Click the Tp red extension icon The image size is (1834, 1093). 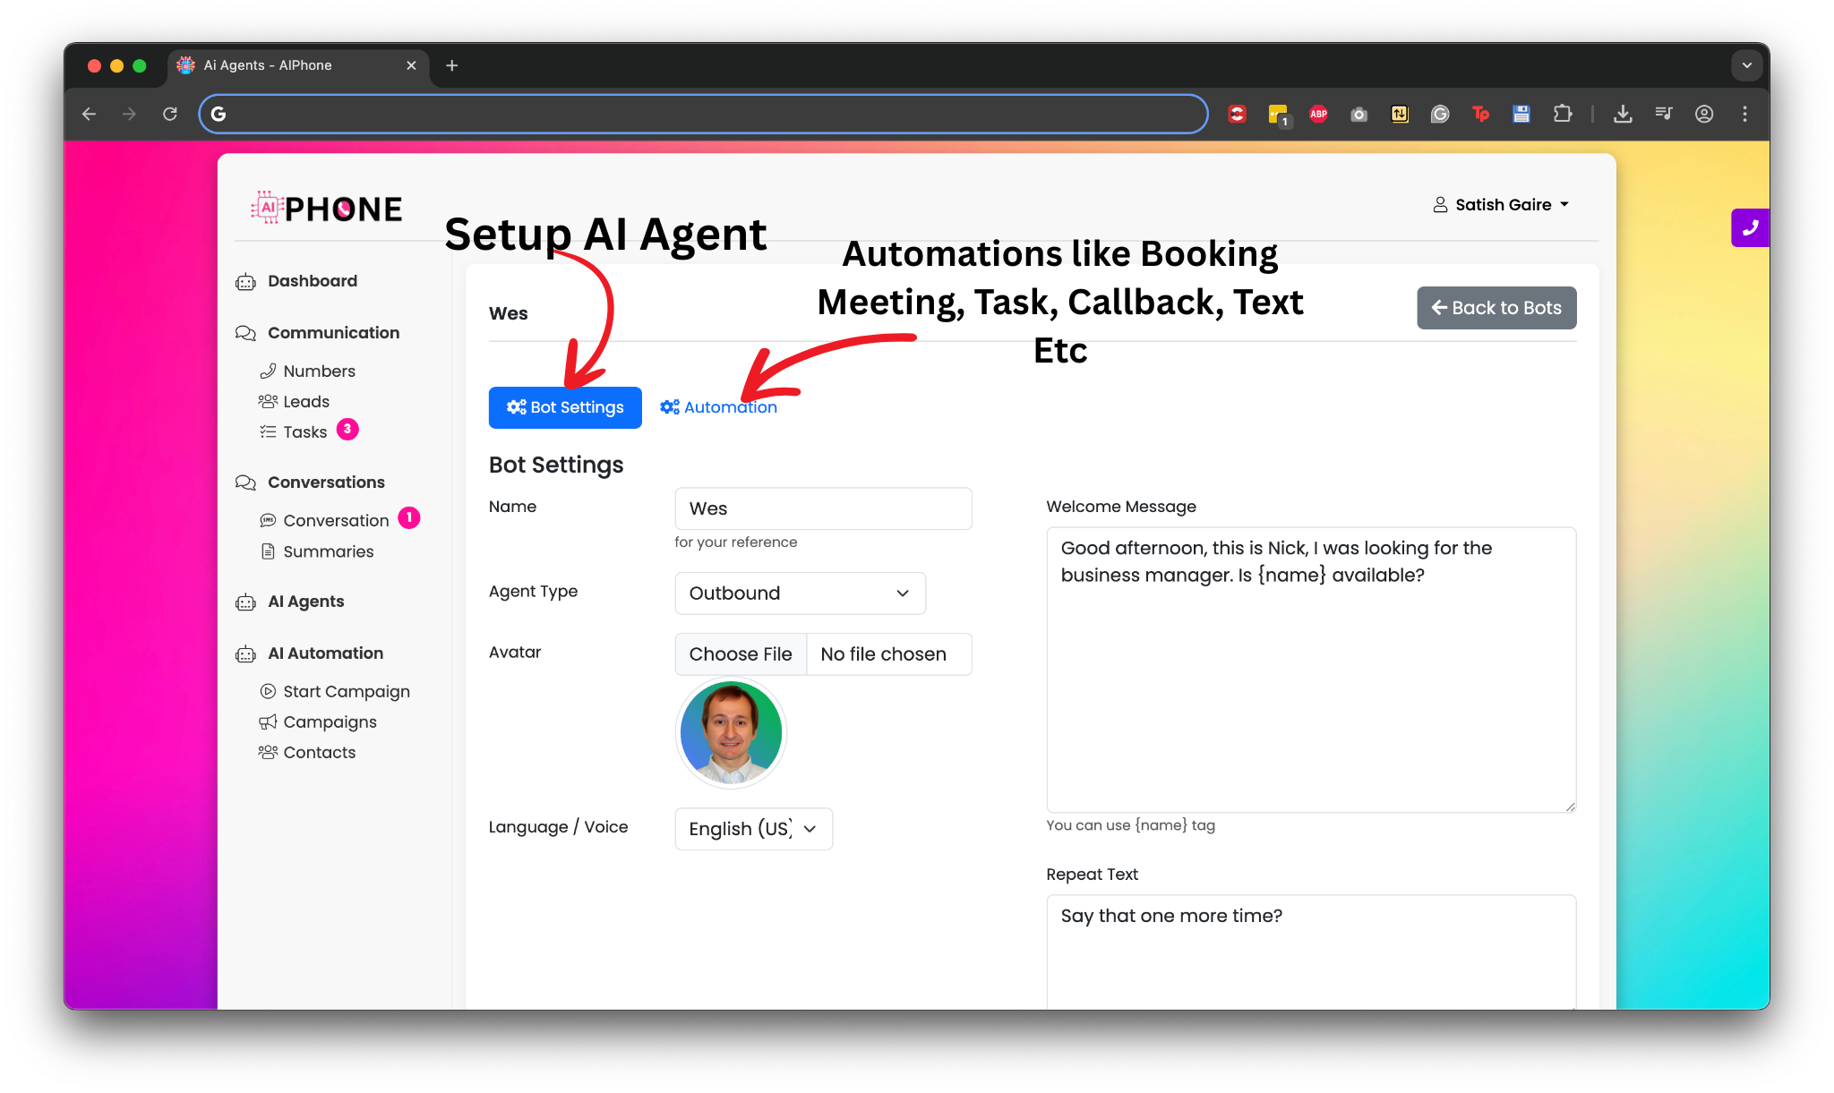[x=1480, y=114]
